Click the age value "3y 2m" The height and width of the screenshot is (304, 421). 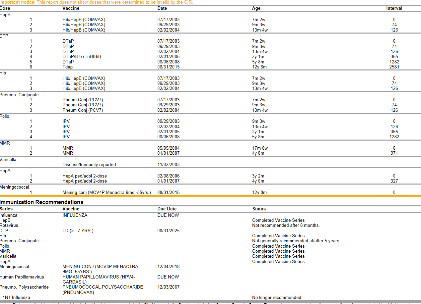point(258,176)
